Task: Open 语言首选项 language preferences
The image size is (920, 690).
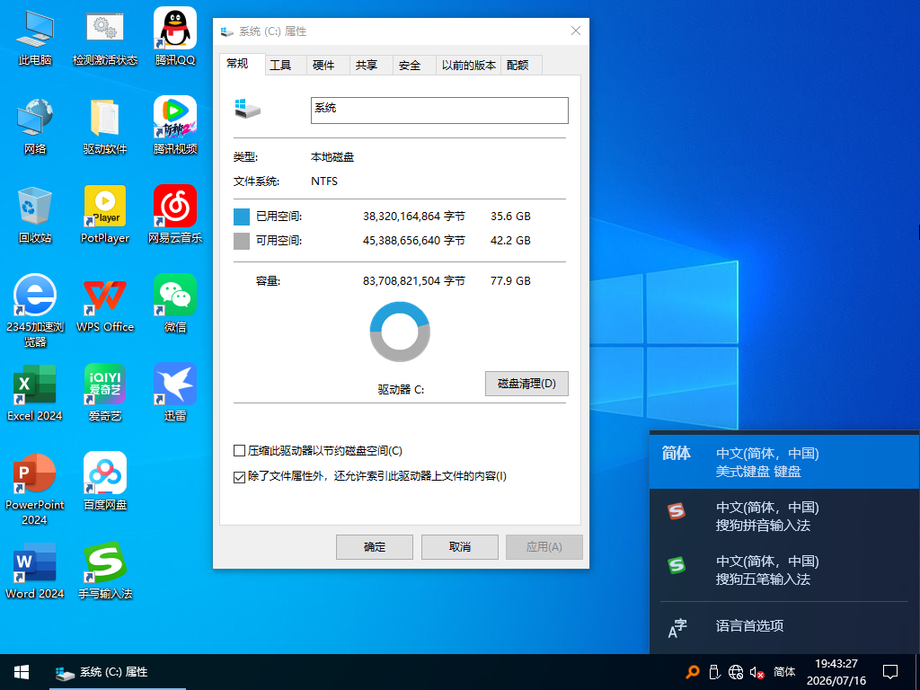Action: coord(784,626)
